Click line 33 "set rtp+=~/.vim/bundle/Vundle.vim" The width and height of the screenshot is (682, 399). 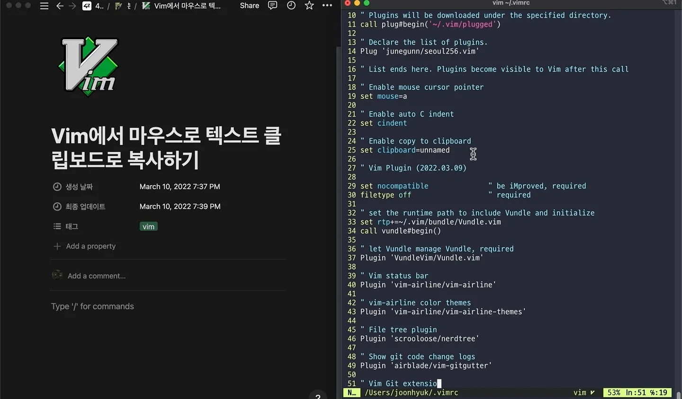pos(431,222)
